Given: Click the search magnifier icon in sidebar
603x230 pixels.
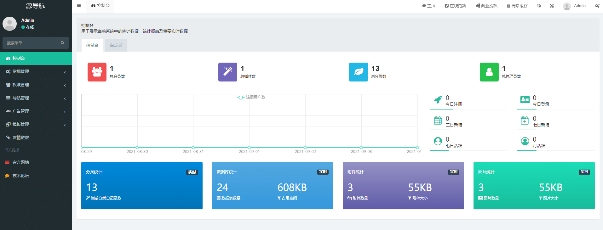Looking at the screenshot, I should (x=62, y=43).
